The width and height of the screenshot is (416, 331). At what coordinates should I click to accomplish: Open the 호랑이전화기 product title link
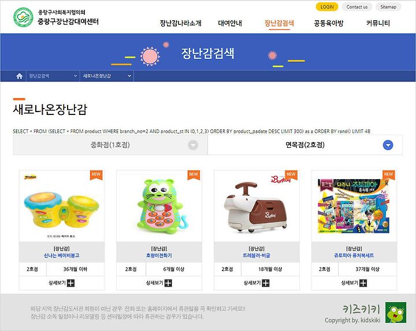159,255
